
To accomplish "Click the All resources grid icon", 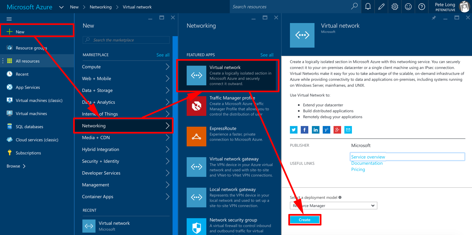I will click(10, 61).
